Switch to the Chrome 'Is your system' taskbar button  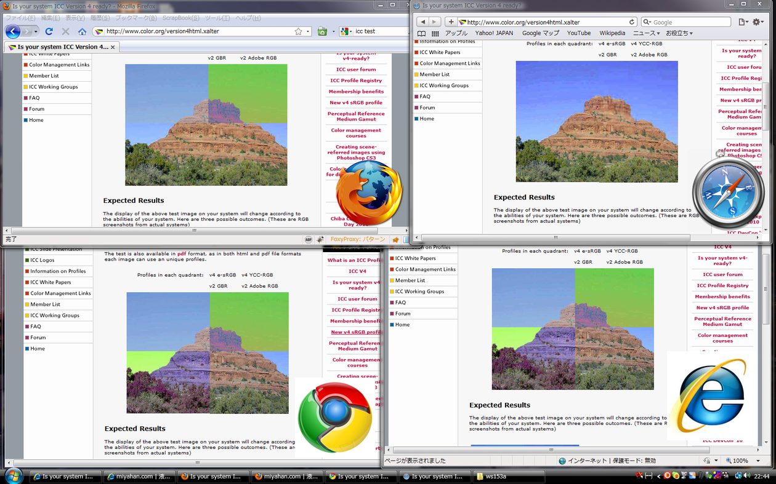(361, 477)
